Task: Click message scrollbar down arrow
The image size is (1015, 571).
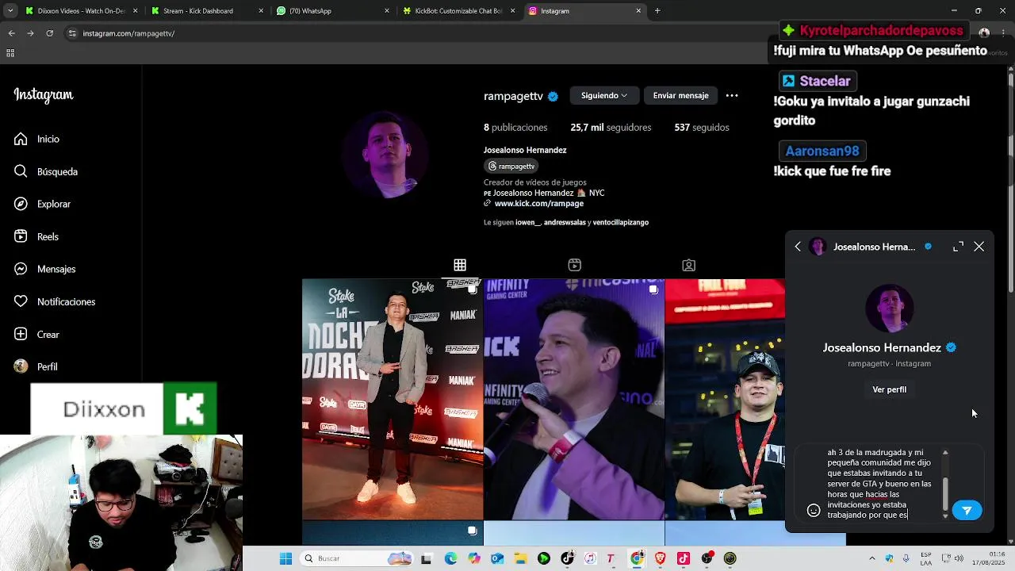Action: click(x=944, y=516)
